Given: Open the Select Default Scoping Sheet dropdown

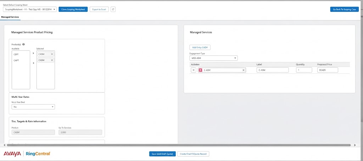Looking at the screenshot, I should 30,10.
